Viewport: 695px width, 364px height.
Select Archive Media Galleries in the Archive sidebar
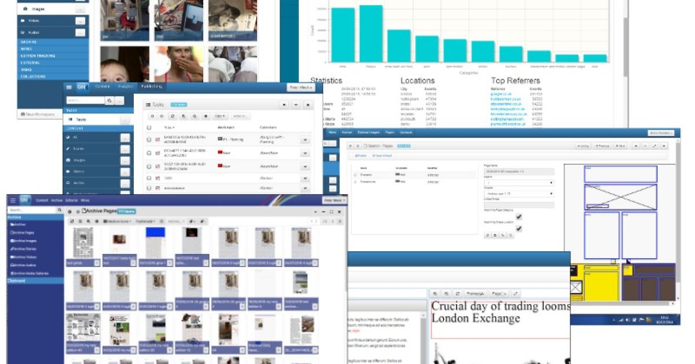pyautogui.click(x=30, y=273)
